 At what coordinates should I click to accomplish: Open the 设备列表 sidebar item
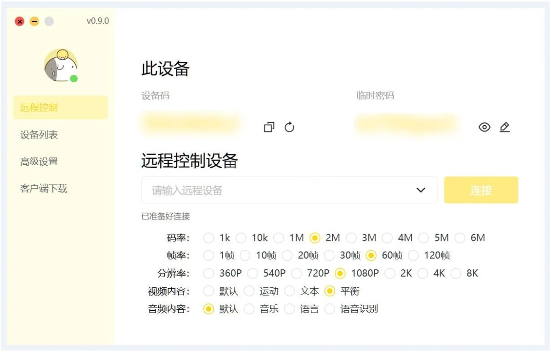39,135
